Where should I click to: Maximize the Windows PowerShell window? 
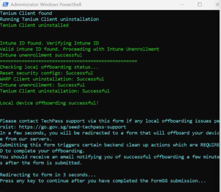pyautogui.click(x=200, y=4)
